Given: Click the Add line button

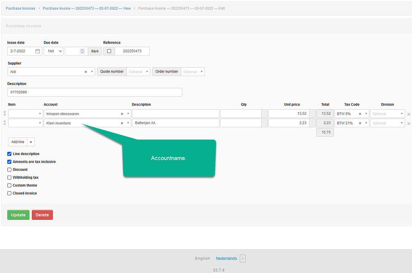Looking at the screenshot, I should click(x=18, y=142).
